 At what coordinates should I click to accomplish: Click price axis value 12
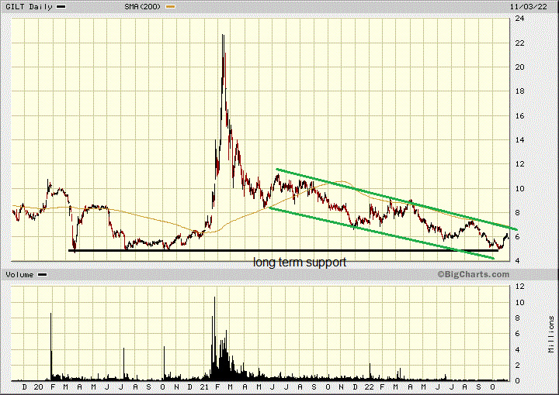pyautogui.click(x=519, y=164)
